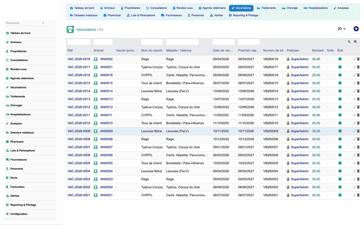Open the Chirurgie top tab
Viewport: 364px width, 225px height.
pyautogui.click(x=290, y=8)
